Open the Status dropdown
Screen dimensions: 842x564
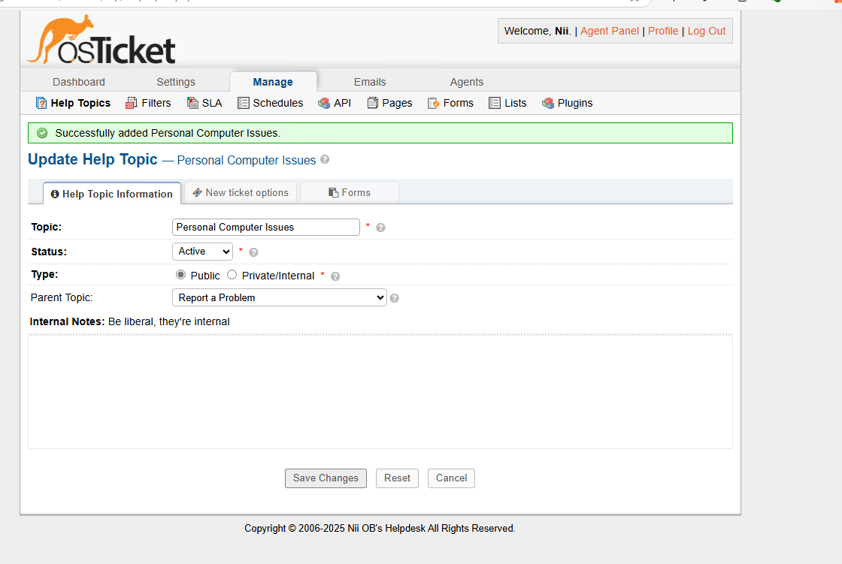coord(201,252)
